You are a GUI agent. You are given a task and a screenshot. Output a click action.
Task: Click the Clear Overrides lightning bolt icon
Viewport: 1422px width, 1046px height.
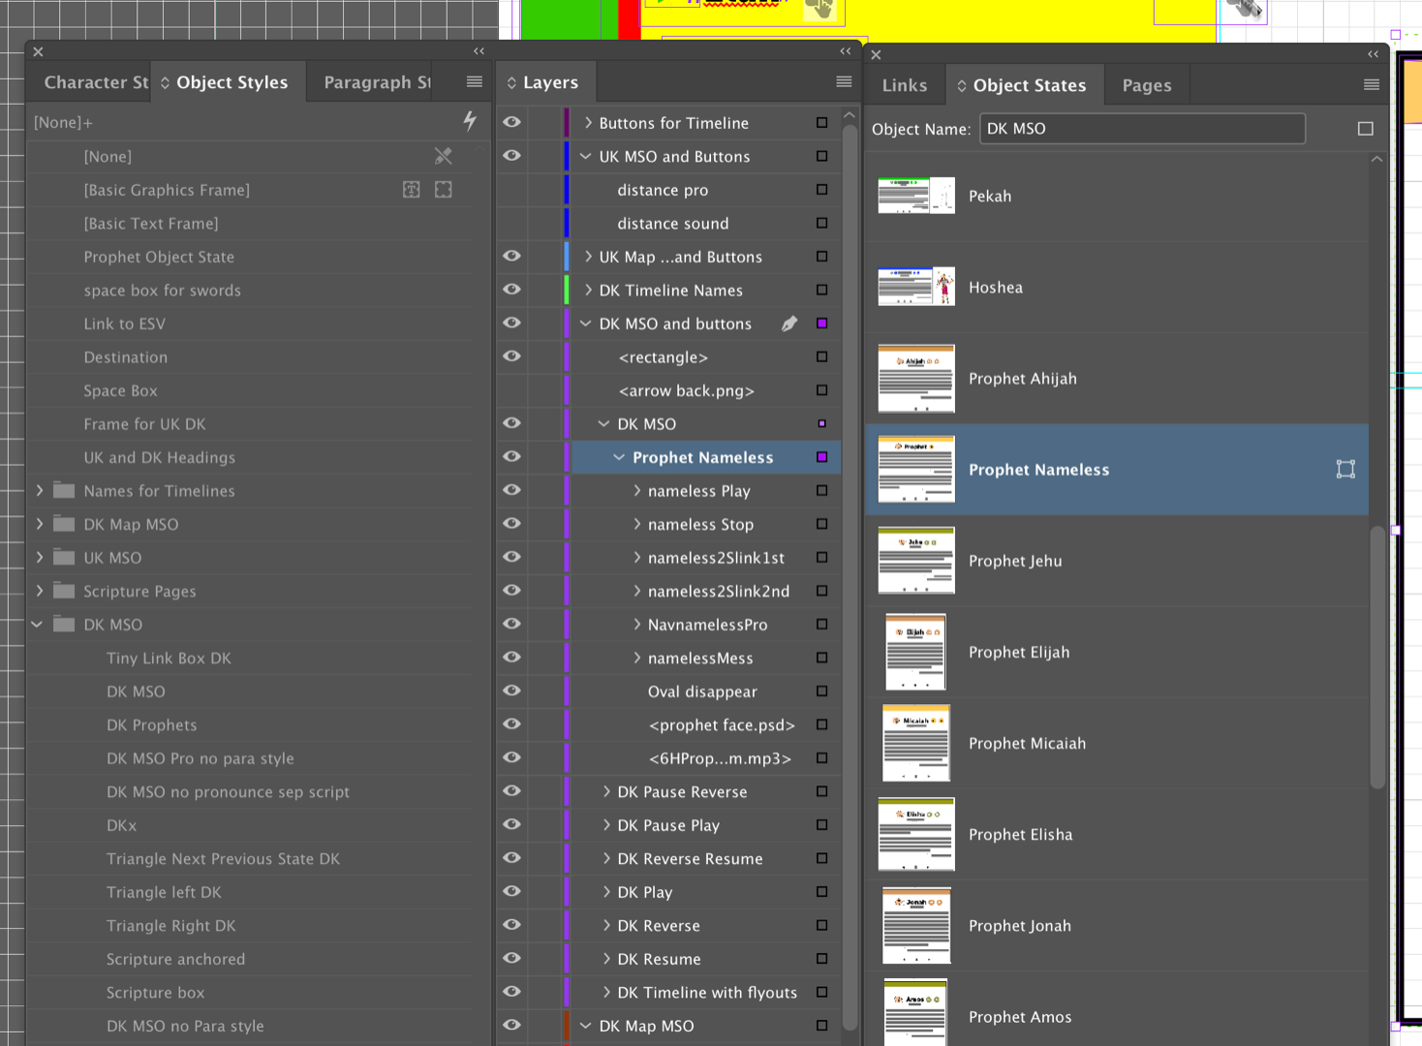pos(469,121)
